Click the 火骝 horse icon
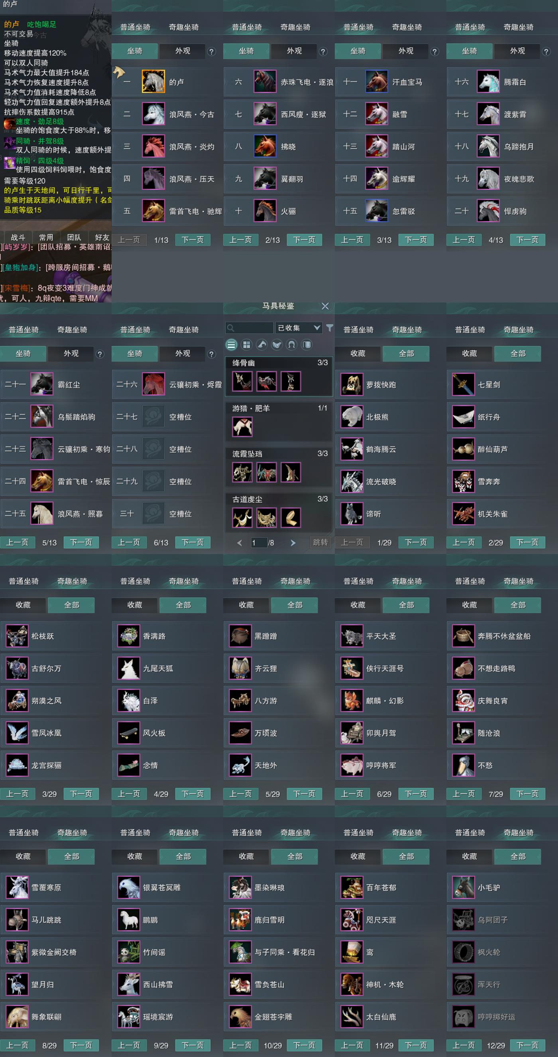 tap(265, 211)
